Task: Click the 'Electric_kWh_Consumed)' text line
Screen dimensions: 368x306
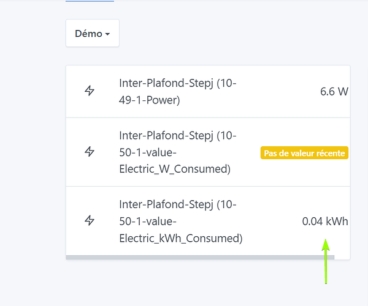Action: click(x=181, y=237)
